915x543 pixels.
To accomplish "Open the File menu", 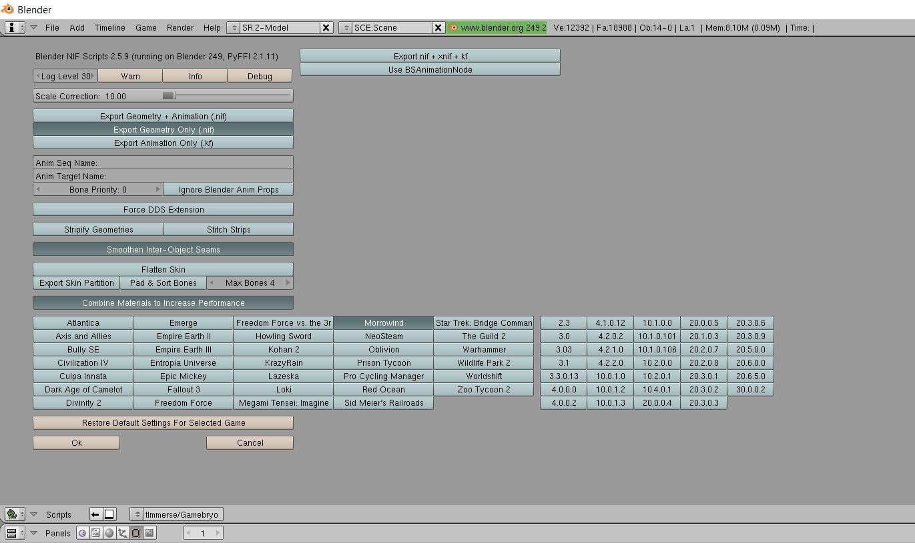I will click(x=52, y=28).
